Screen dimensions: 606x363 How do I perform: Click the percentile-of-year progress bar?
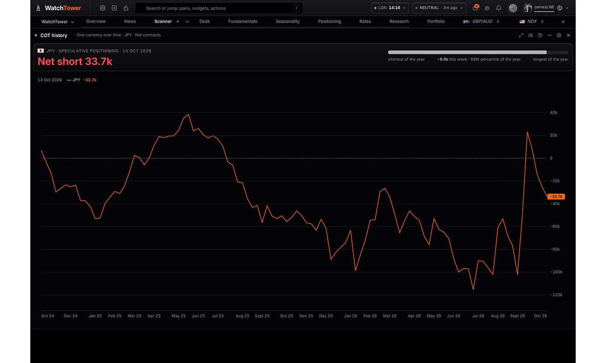[478, 52]
